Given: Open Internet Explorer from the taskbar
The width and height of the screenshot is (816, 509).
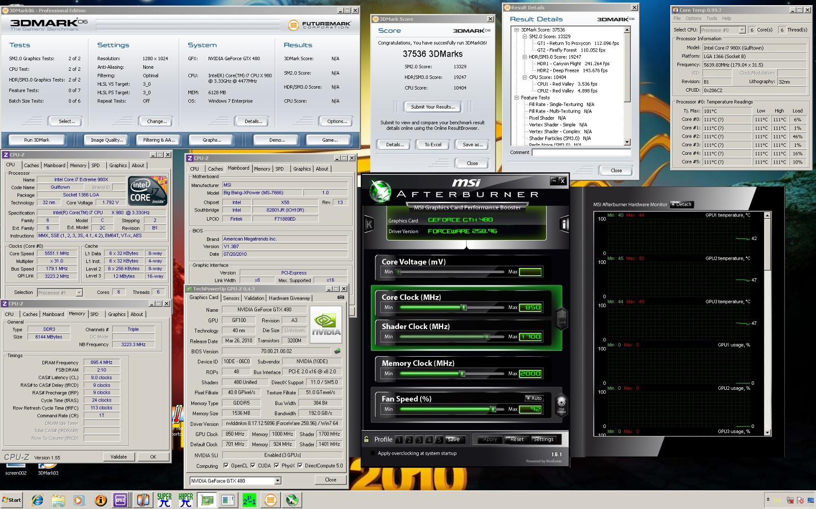Looking at the screenshot, I should click(x=37, y=500).
